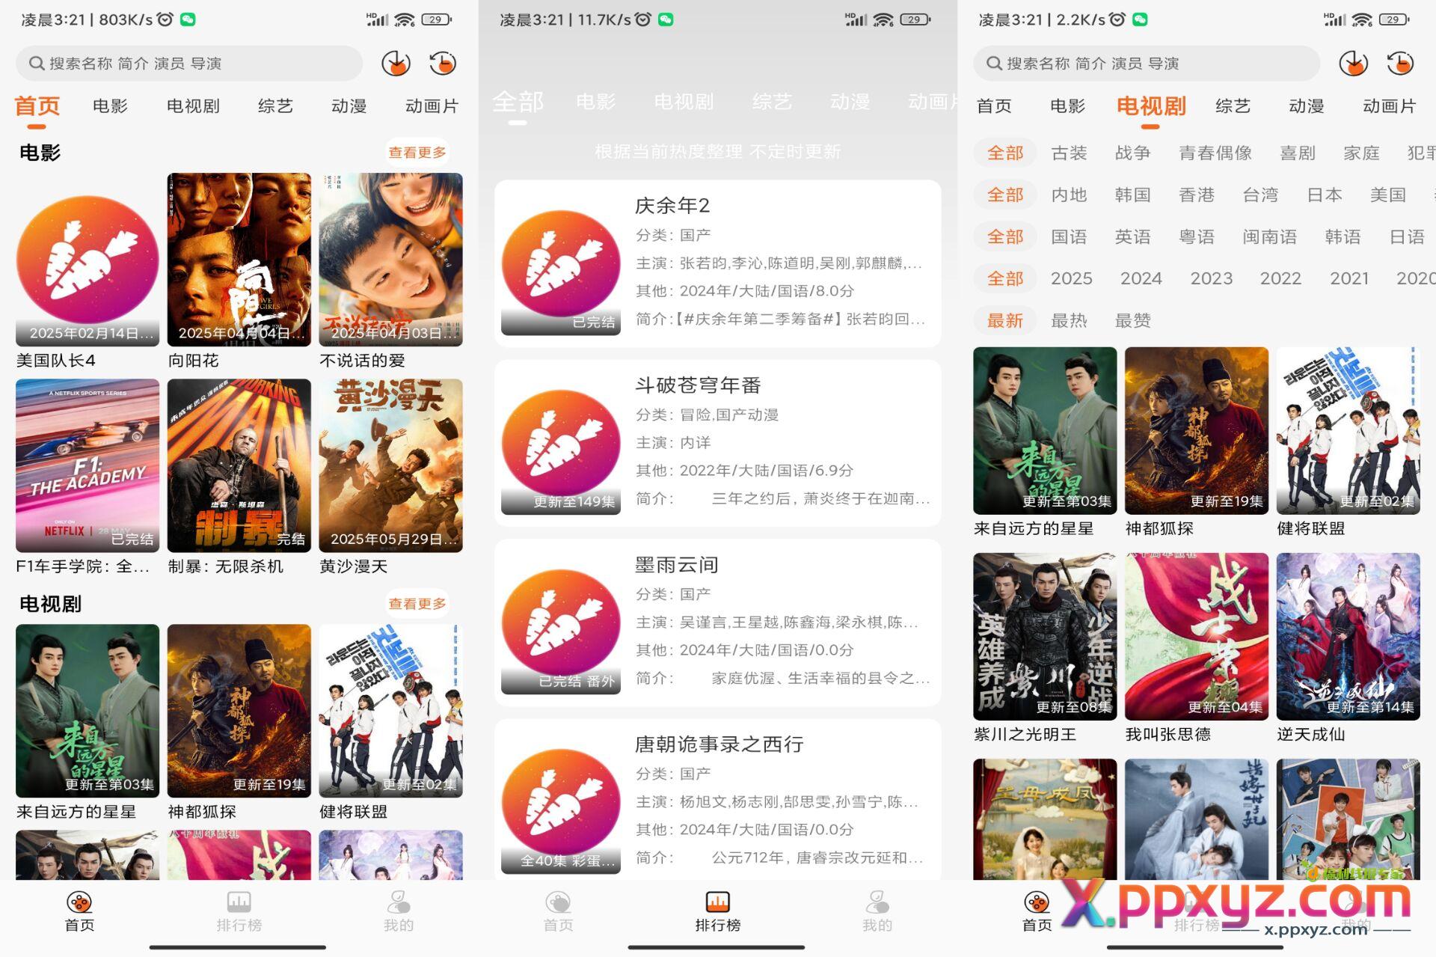This screenshot has height=957, width=1436.
Task: Open downloads icon in right screen header
Action: pyautogui.click(x=1353, y=64)
